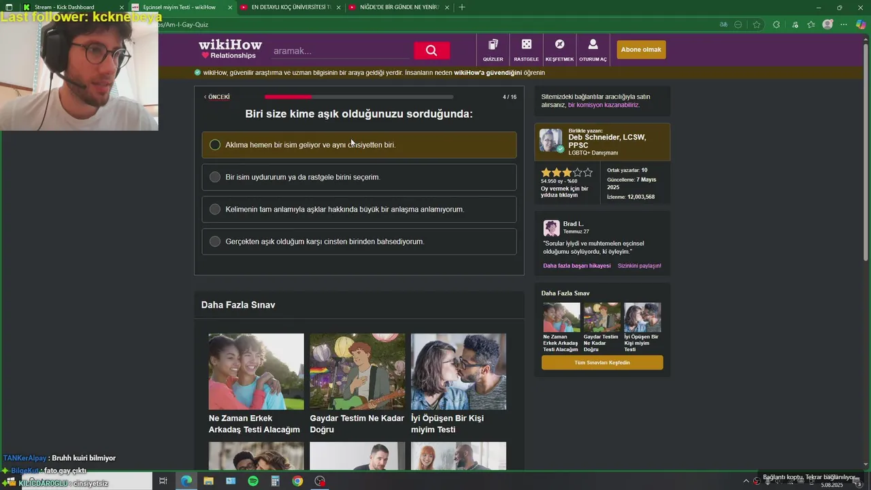Click Deb Schneider author photo
Viewport: 871px width, 490px height.
point(551,140)
